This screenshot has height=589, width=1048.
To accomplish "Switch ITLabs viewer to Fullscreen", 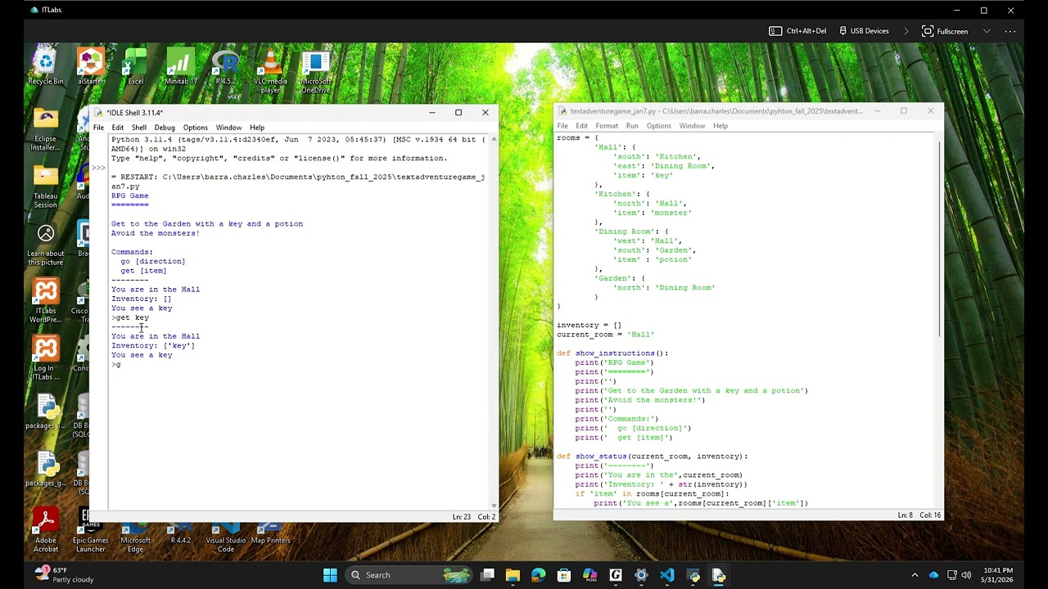I will coord(945,31).
